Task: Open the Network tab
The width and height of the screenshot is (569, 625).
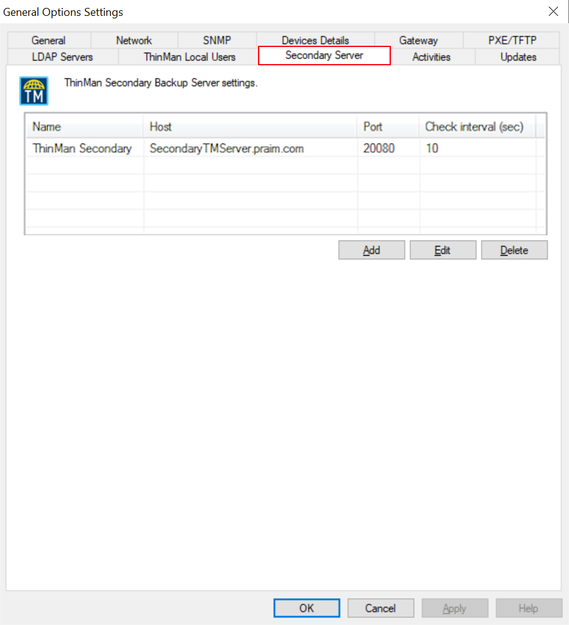Action: 134,40
